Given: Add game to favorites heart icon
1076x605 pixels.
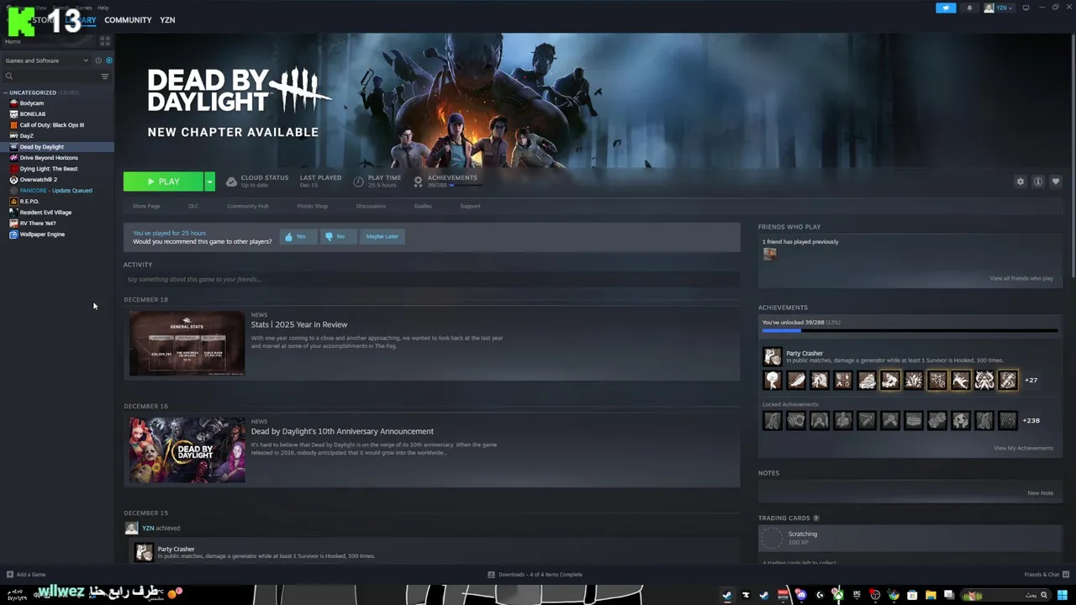Looking at the screenshot, I should (x=1056, y=181).
